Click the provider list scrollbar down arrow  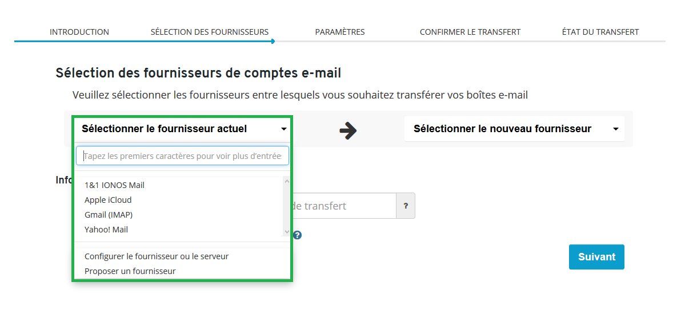[287, 232]
